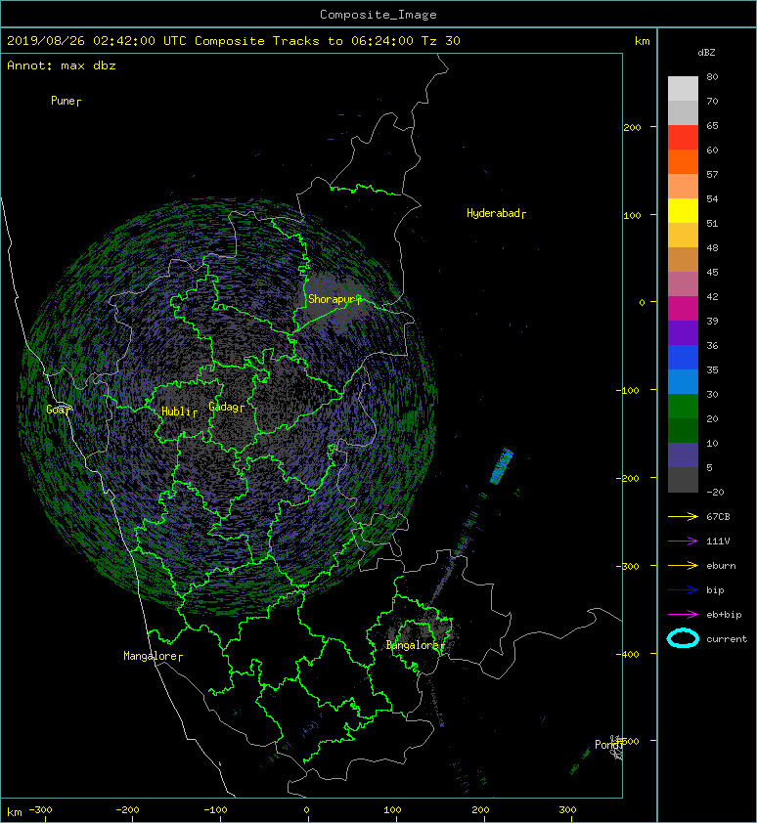
Task: Click the 111V purple arrow legend icon
Action: (683, 541)
